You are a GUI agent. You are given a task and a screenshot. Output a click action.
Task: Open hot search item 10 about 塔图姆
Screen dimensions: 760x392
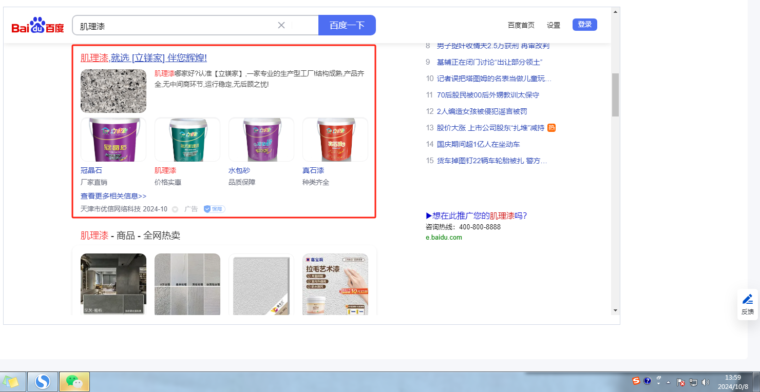click(x=494, y=79)
